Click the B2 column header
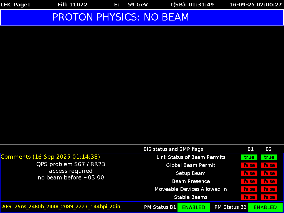Viewport: 284px width, 213px height. (268, 149)
